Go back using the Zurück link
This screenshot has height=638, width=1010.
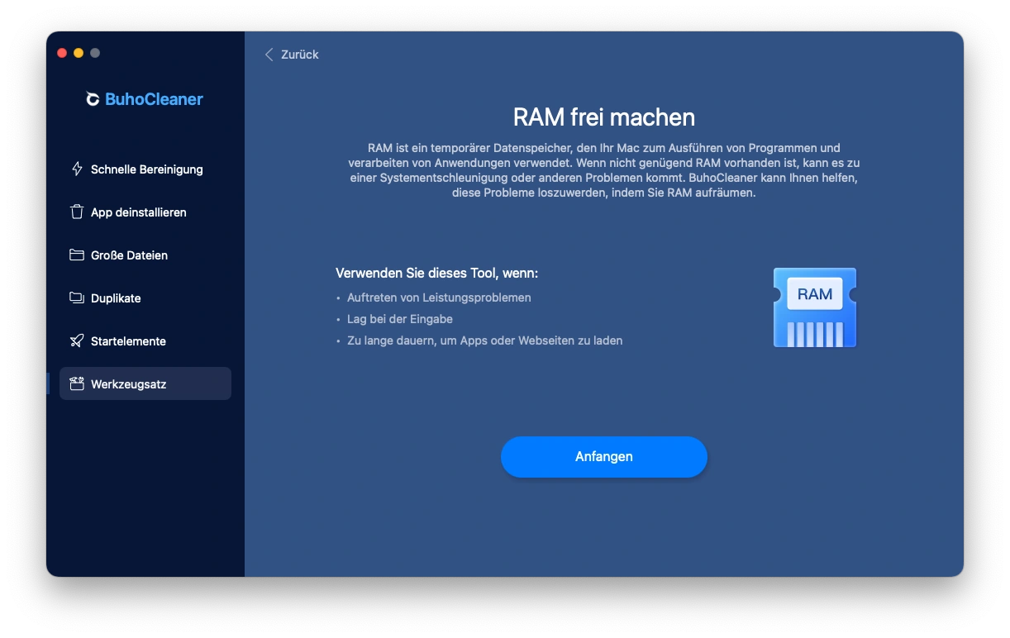click(291, 55)
